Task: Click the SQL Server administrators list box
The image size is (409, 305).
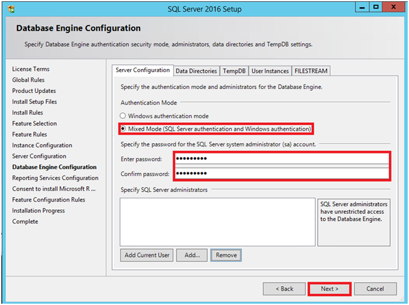Action: coord(218,222)
